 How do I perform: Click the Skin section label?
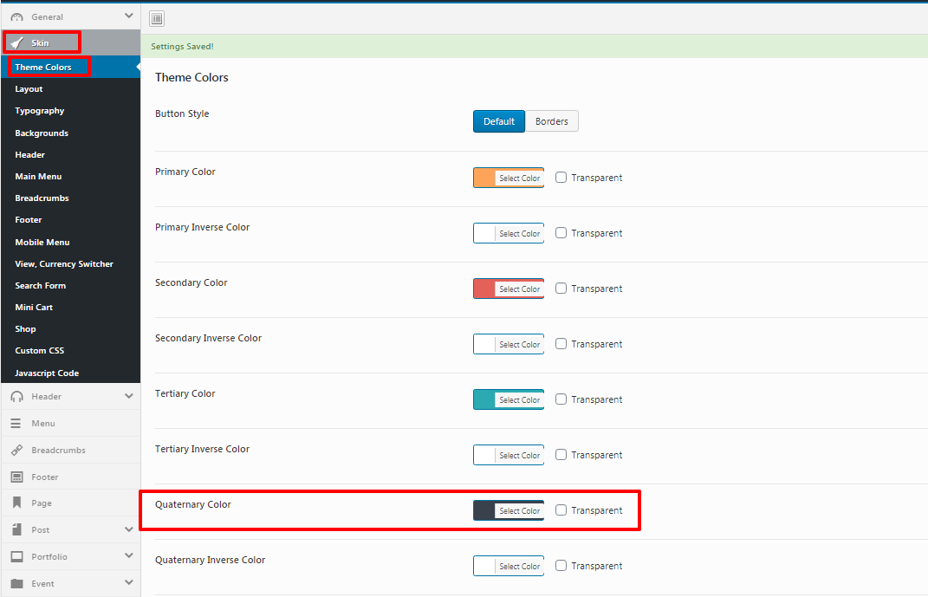(40, 42)
